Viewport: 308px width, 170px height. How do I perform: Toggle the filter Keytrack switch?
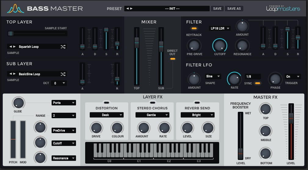click(194, 28)
